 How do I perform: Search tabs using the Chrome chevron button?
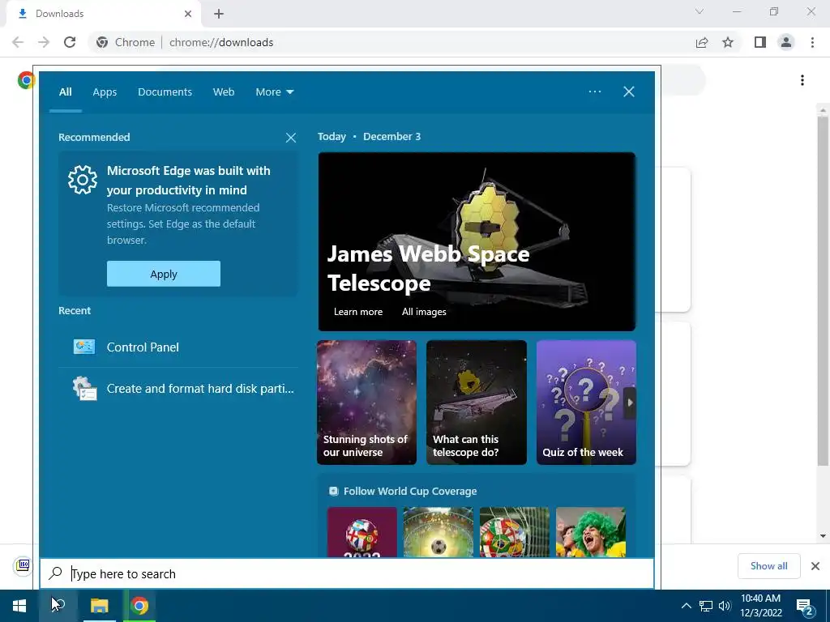tap(700, 11)
